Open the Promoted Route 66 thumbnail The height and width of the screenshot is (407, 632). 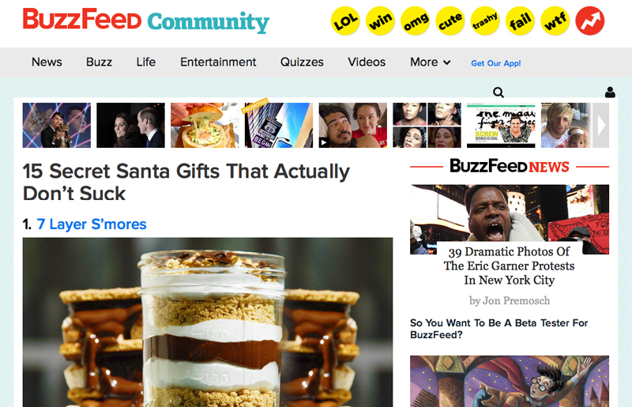[x=279, y=126]
